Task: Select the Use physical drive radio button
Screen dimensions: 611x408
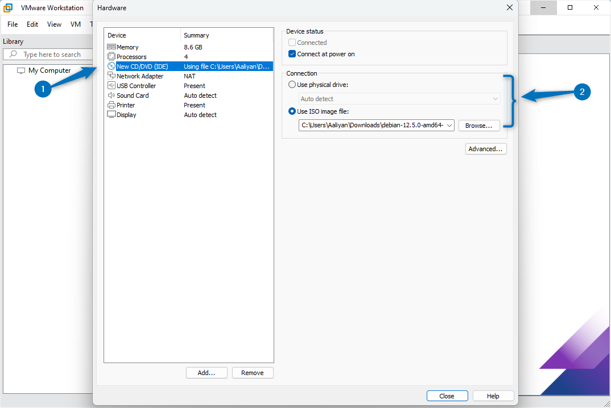Action: [292, 84]
